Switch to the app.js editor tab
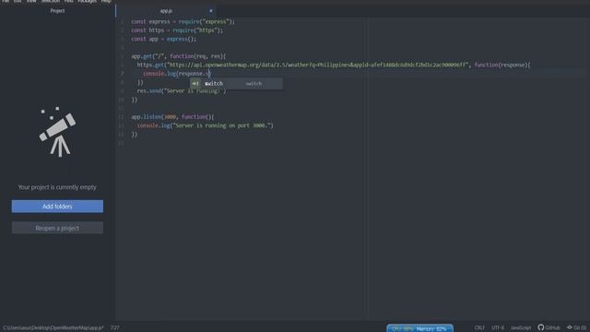 [166, 11]
